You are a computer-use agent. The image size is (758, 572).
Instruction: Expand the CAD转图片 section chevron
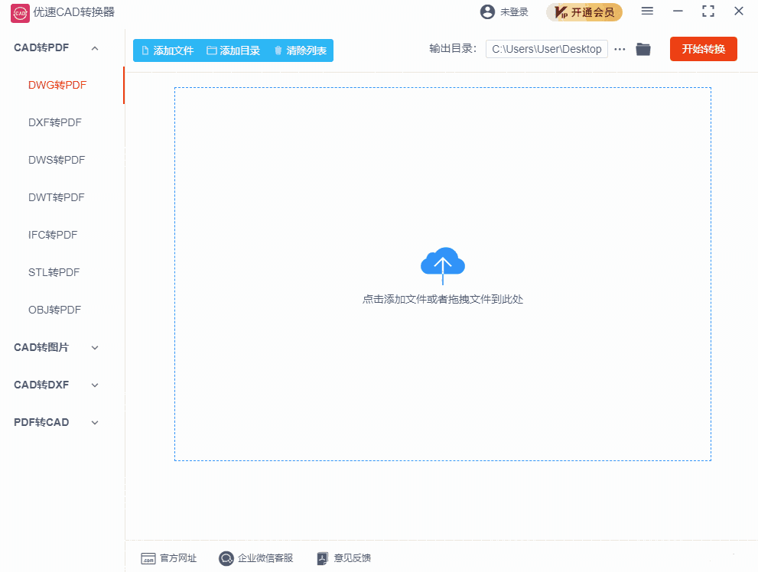point(95,348)
